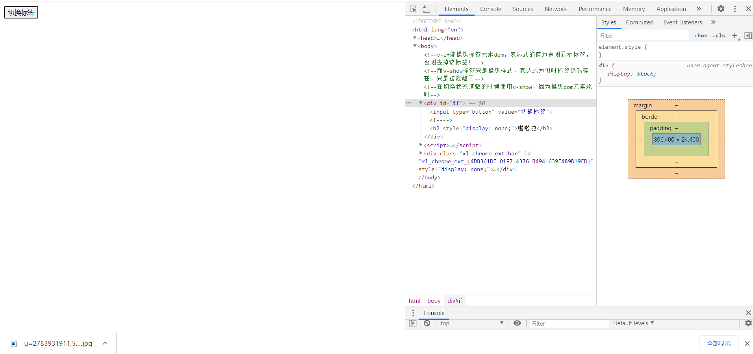Toggle the device toolbar icon
Viewport: 753px width, 354px height.
point(426,9)
